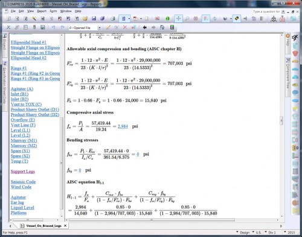
Task: Click the save all disks icon
Action: pyautogui.click(x=102, y=19)
